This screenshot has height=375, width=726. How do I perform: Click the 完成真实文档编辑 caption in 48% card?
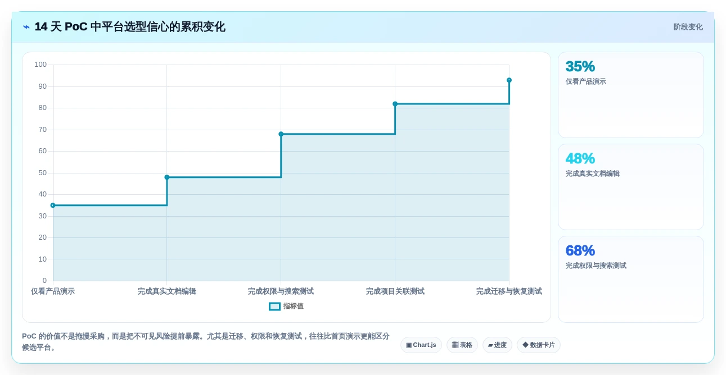tap(593, 174)
